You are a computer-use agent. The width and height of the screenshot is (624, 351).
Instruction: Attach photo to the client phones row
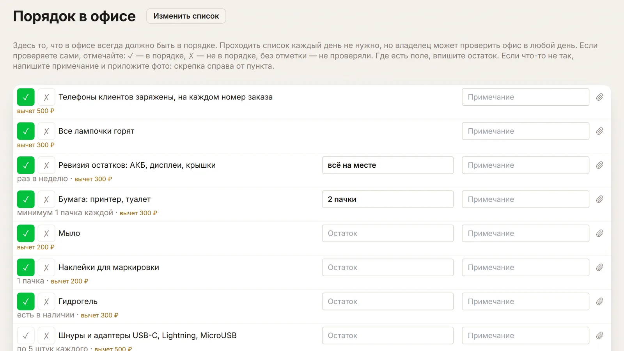[x=599, y=97]
